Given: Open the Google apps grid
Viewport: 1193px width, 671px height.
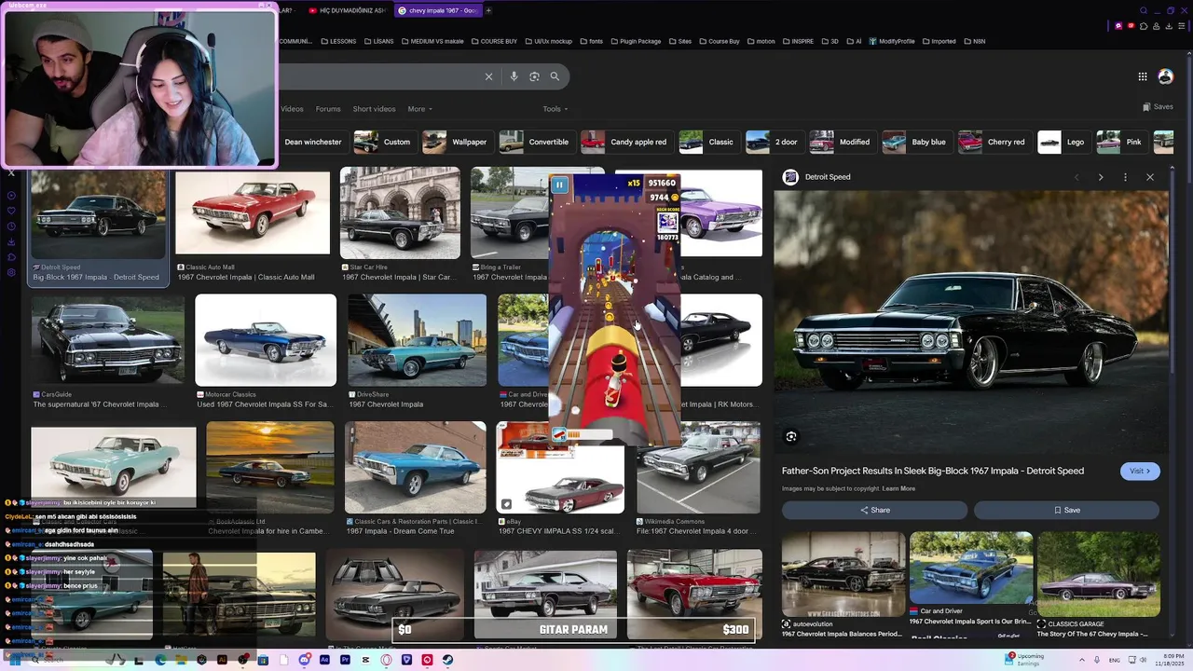Looking at the screenshot, I should (1142, 76).
